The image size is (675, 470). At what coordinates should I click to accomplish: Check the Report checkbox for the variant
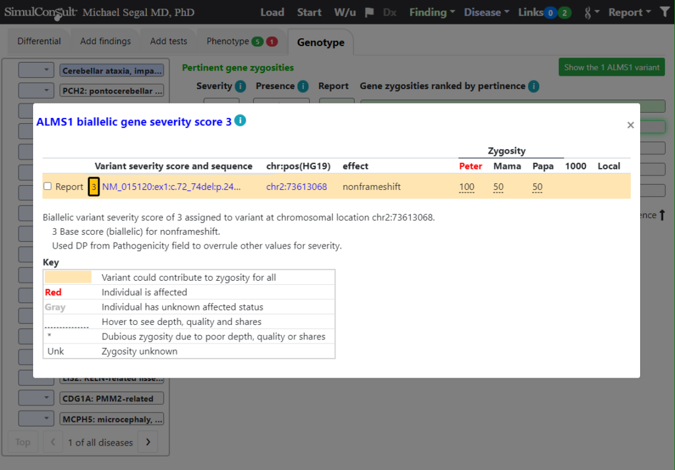pyautogui.click(x=47, y=187)
